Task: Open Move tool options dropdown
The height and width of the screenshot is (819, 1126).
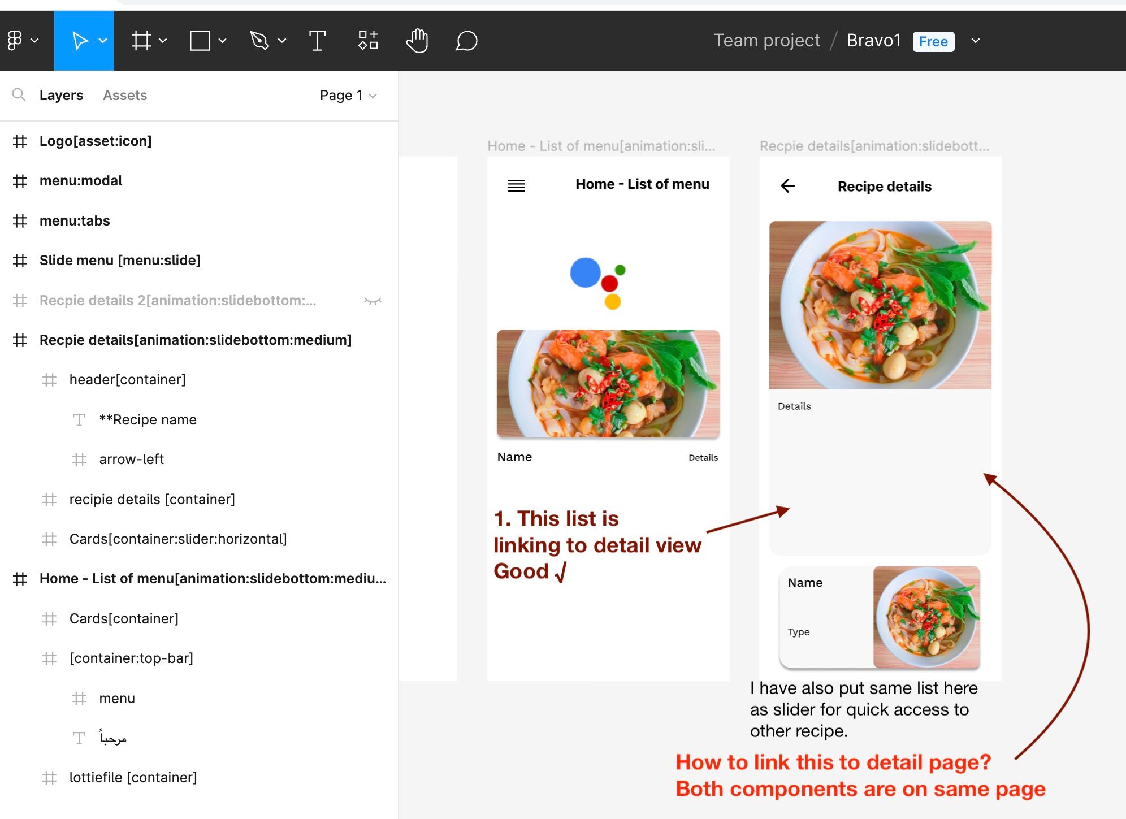Action: coord(103,41)
